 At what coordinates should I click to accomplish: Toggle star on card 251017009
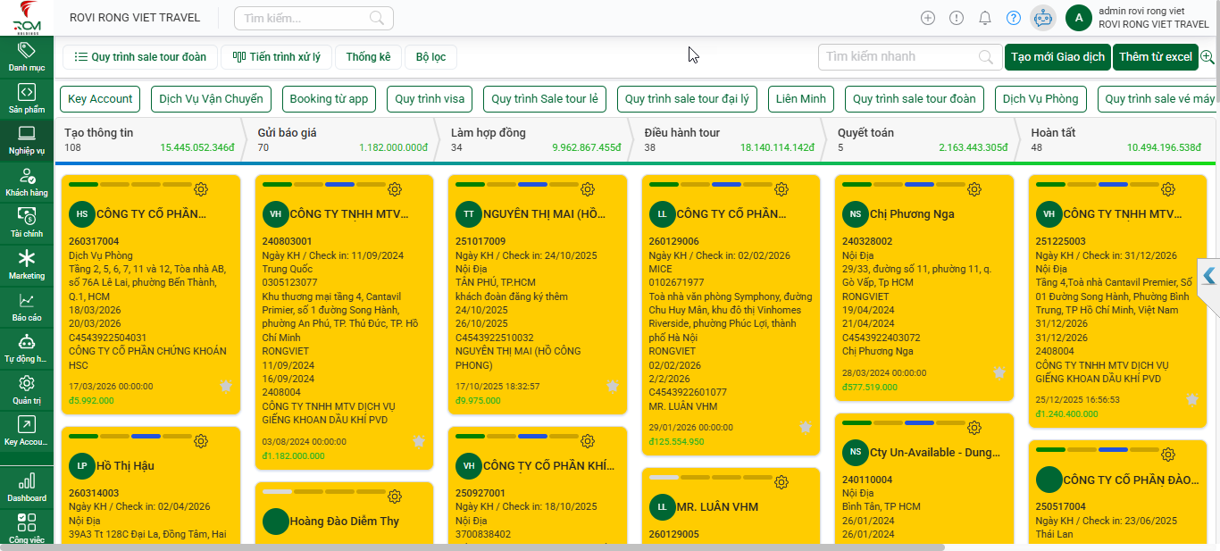tap(613, 386)
